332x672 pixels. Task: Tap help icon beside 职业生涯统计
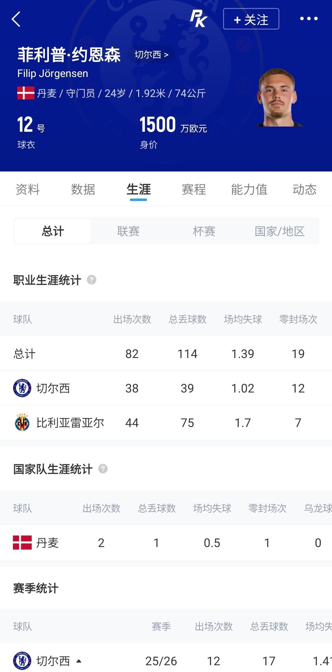[91, 280]
